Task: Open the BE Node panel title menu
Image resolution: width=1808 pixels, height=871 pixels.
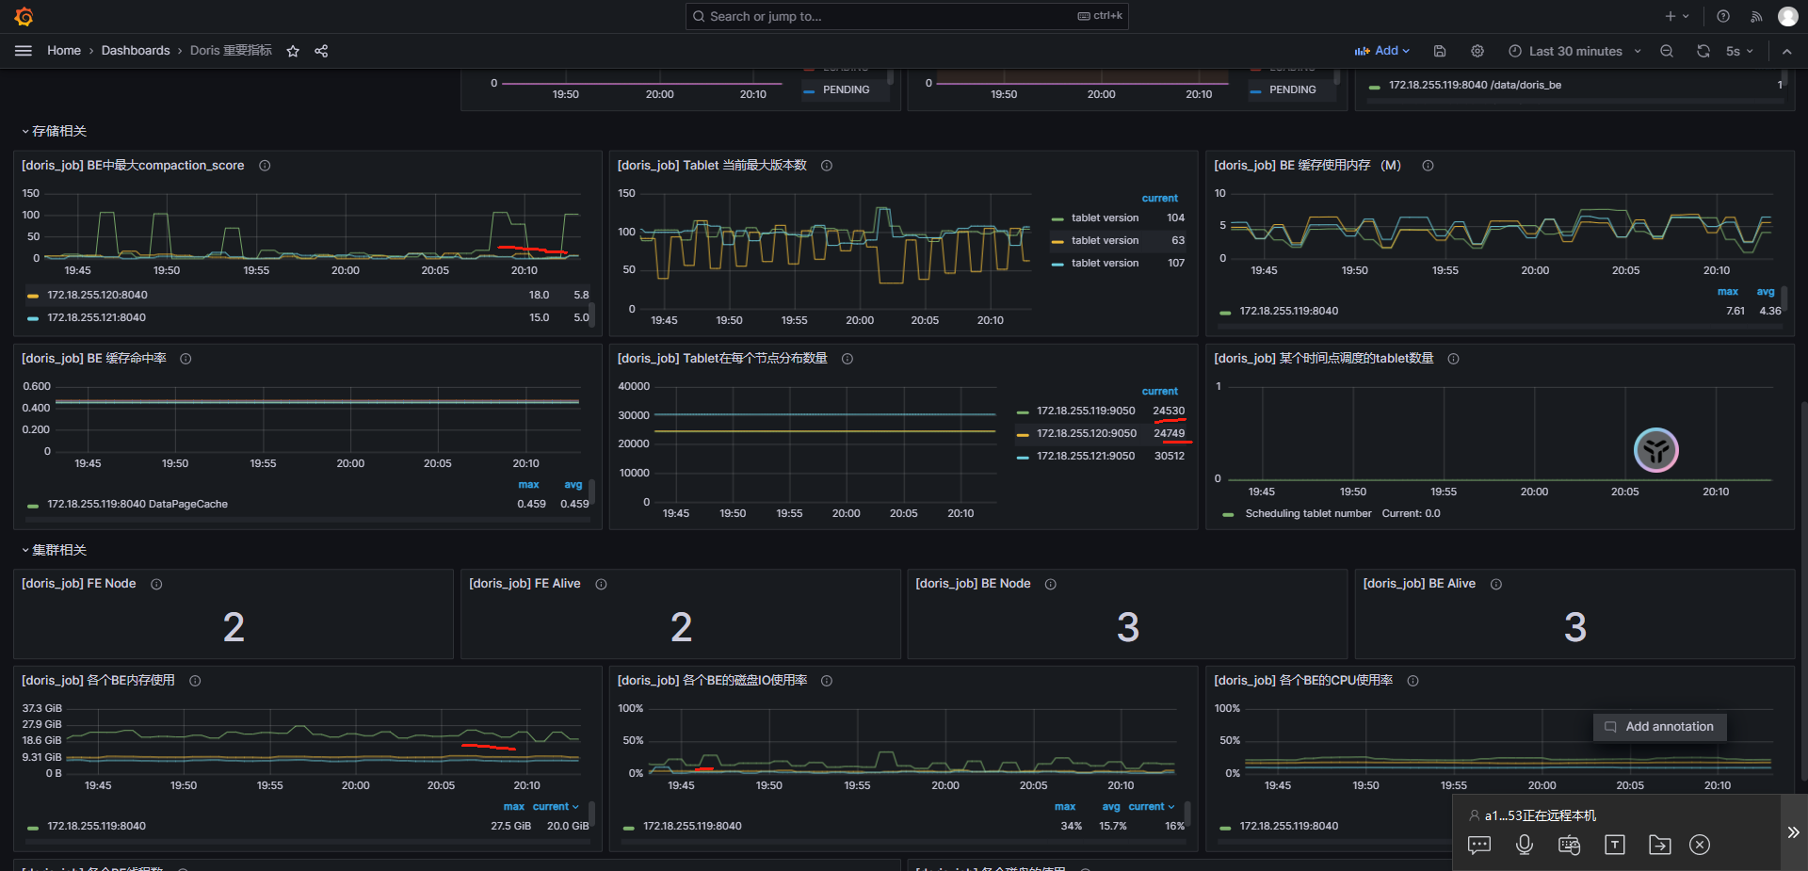Action: [x=973, y=584]
